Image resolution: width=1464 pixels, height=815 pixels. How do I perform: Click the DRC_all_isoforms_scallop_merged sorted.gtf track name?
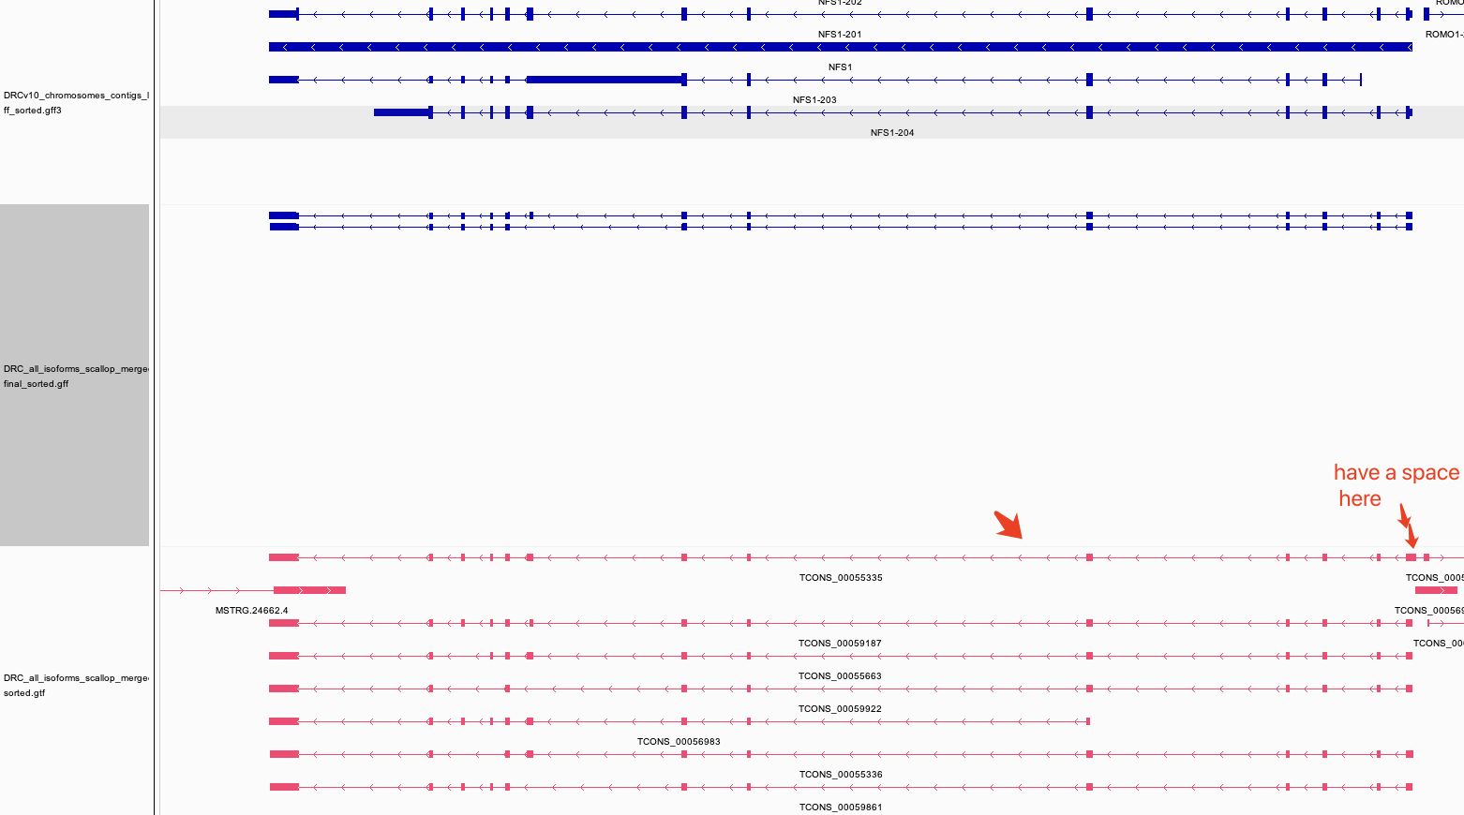click(75, 685)
